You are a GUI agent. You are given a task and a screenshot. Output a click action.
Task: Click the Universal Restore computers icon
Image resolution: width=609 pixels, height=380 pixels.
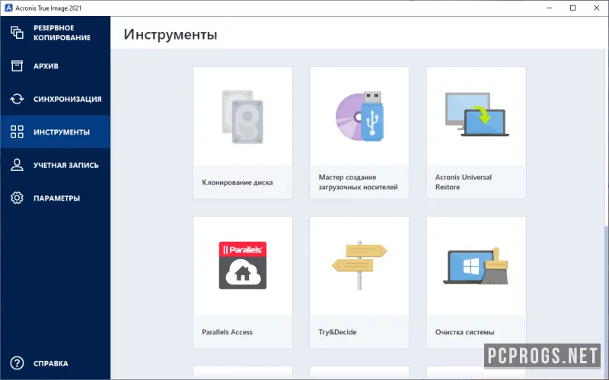click(x=477, y=115)
